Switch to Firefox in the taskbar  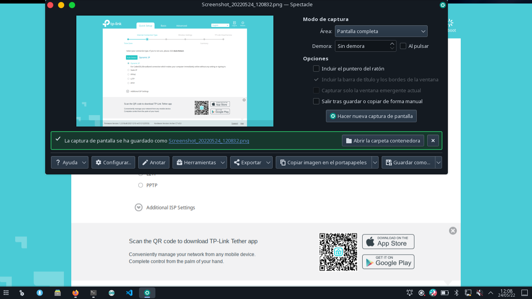pos(76,293)
